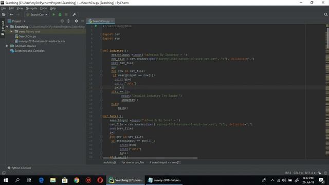Open the Code menu
The height and width of the screenshot is (185, 329).
pyautogui.click(x=43, y=8)
